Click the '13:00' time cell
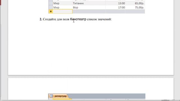 coord(116,3)
